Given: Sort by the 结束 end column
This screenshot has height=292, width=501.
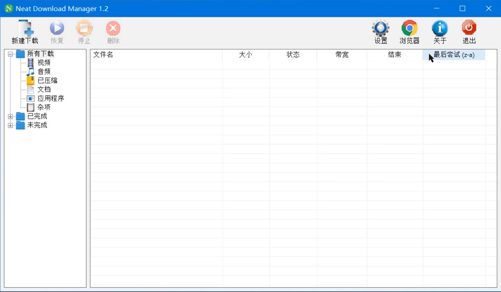Looking at the screenshot, I should (x=395, y=55).
